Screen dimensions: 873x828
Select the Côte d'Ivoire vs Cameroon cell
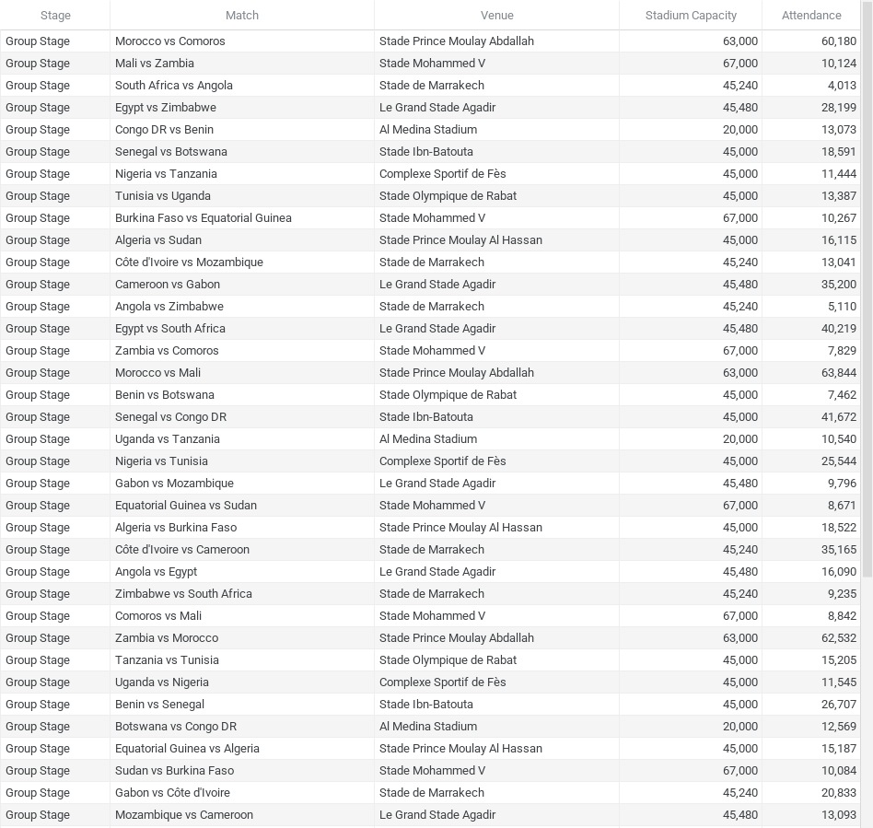182,550
